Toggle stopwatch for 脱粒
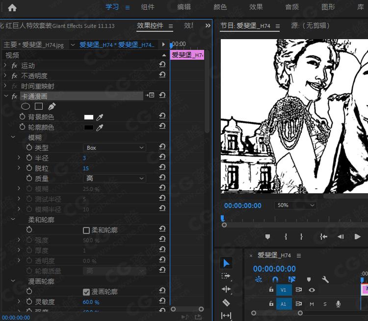The height and width of the screenshot is (321, 368). [x=29, y=168]
